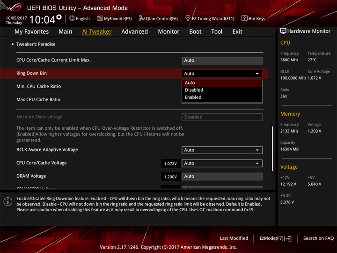This screenshot has height=253, width=337.
Task: Click the Hardware Monitor Voltage heading
Action: [289, 167]
